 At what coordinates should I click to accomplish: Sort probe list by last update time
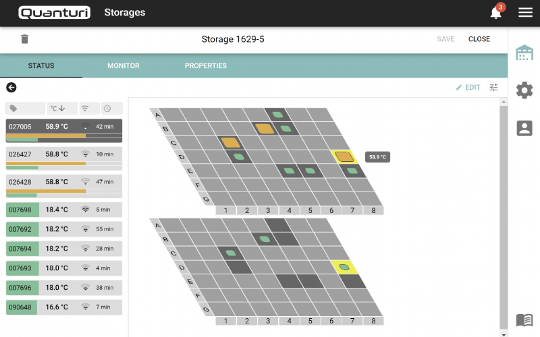coord(111,109)
